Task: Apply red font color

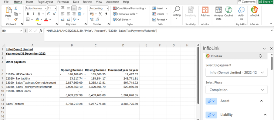Action: click(46, 19)
